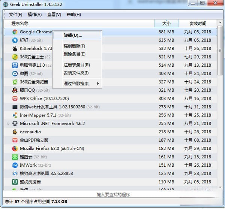Click the 635 MB size value
Image resolution: width=225 pixels, height=209 pixels.
tap(166, 40)
